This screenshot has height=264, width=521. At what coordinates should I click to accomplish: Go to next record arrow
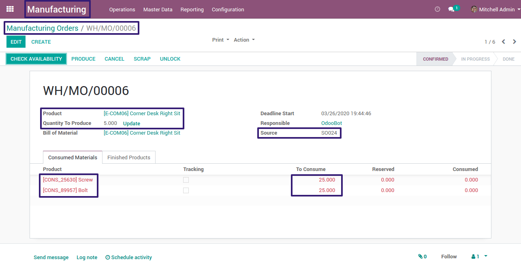515,42
